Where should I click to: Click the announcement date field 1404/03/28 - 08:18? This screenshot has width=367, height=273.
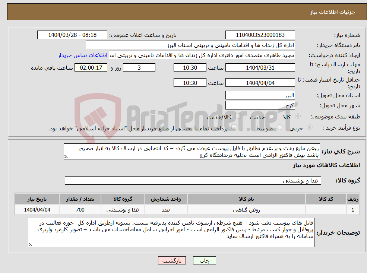click(72, 35)
